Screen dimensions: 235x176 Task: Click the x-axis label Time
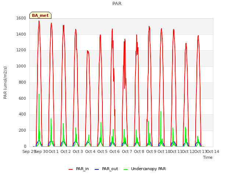click(207, 157)
